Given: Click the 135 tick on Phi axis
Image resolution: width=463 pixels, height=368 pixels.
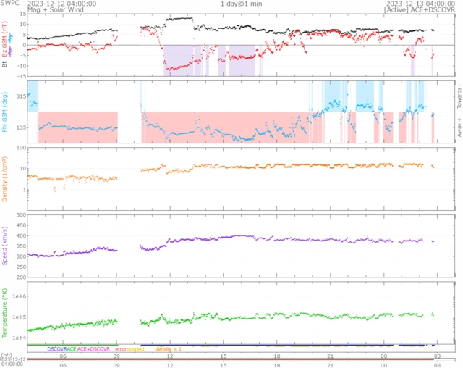Looking at the screenshot, I should click(x=21, y=127).
